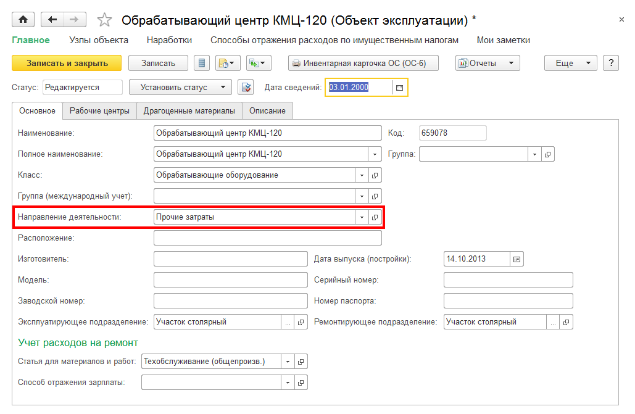Open linked item for Группа (международный учет)

375,196
